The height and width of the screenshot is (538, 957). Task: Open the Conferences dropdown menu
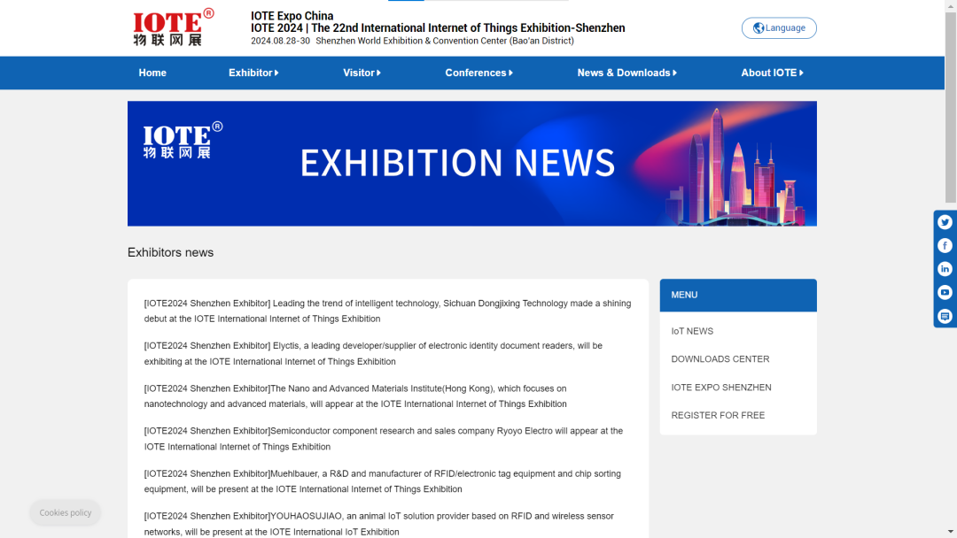pos(478,73)
